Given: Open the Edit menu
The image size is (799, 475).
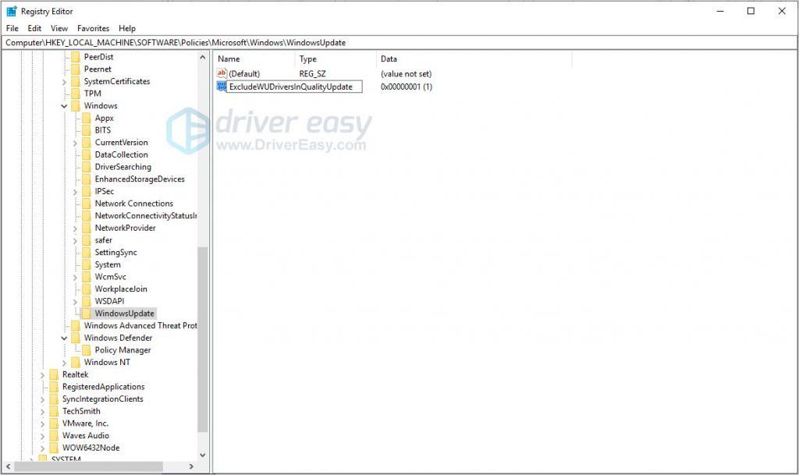Looking at the screenshot, I should 34,28.
